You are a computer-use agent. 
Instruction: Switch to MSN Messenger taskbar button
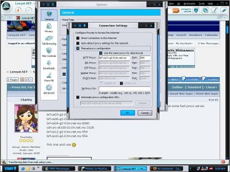[x=59, y=169]
